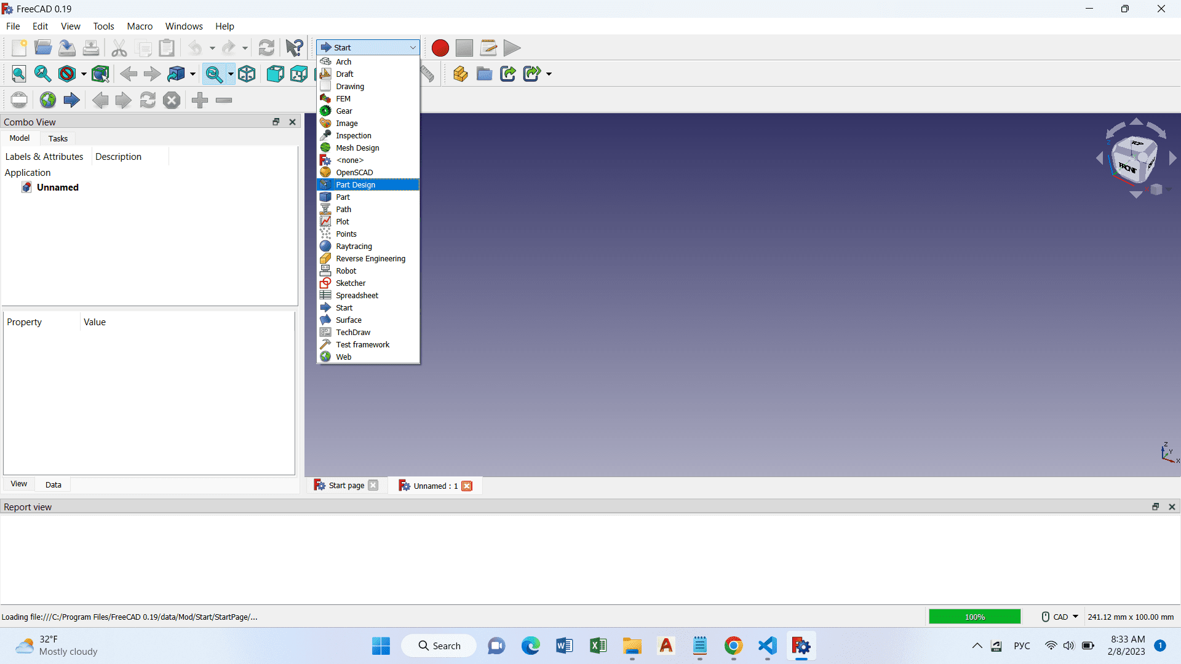Click the Fit all view icon
Image resolution: width=1181 pixels, height=664 pixels.
pyautogui.click(x=19, y=74)
